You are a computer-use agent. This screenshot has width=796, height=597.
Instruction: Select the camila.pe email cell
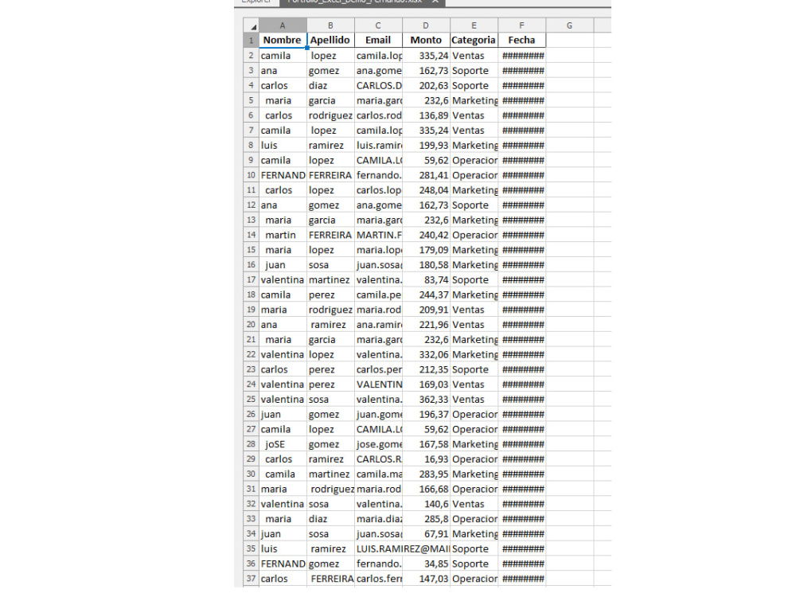pyautogui.click(x=378, y=295)
